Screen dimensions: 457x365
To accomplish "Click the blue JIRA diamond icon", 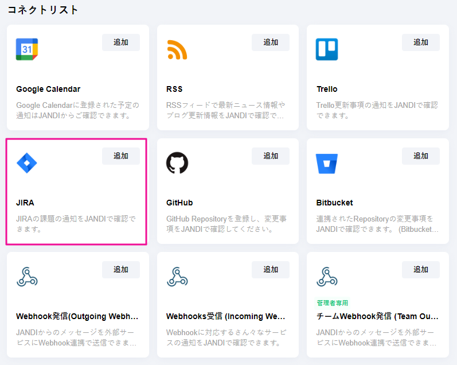I will [x=27, y=163].
